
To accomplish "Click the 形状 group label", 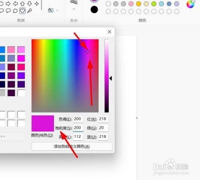I will click(21, 20).
